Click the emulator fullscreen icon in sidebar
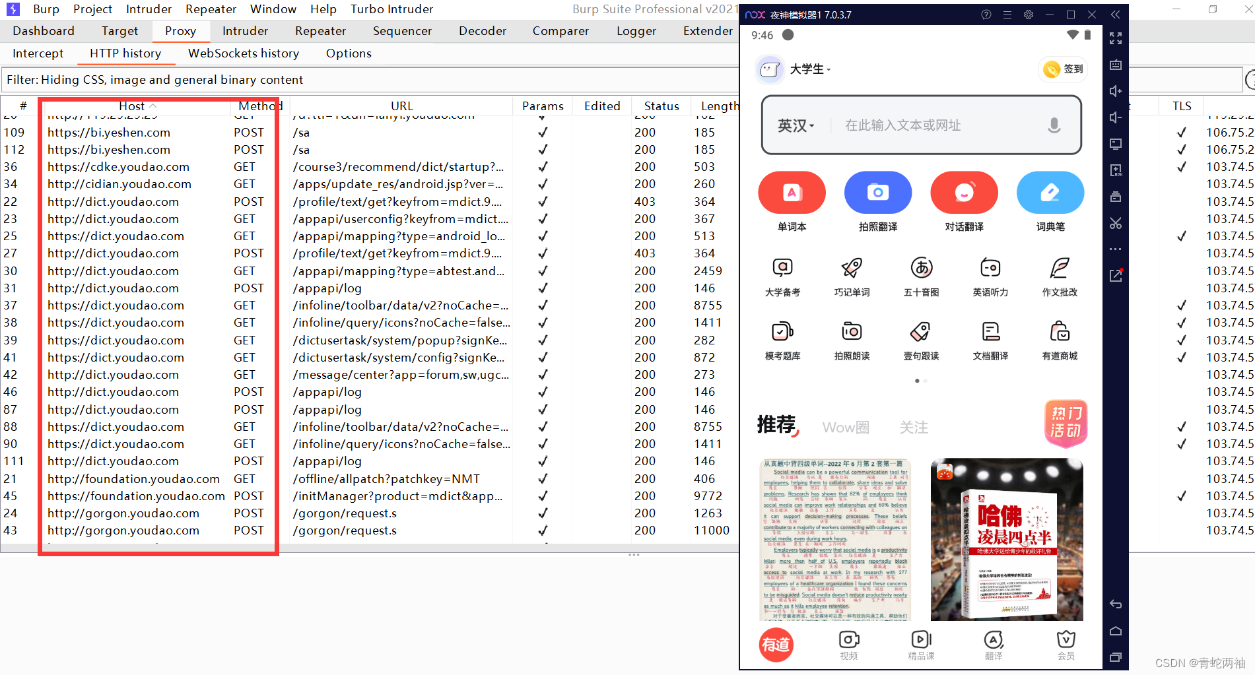1255x675 pixels. pyautogui.click(x=1116, y=39)
